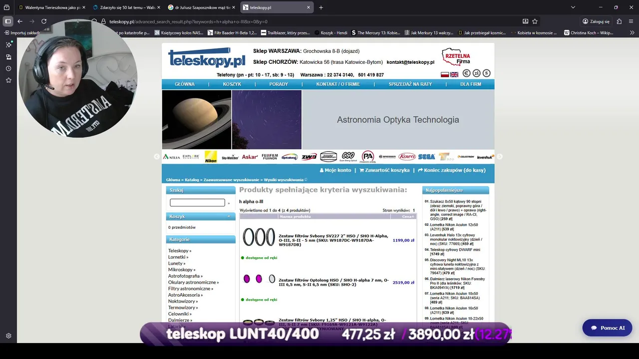Open the SEGA brand logo
The image size is (639, 359).
point(427,157)
